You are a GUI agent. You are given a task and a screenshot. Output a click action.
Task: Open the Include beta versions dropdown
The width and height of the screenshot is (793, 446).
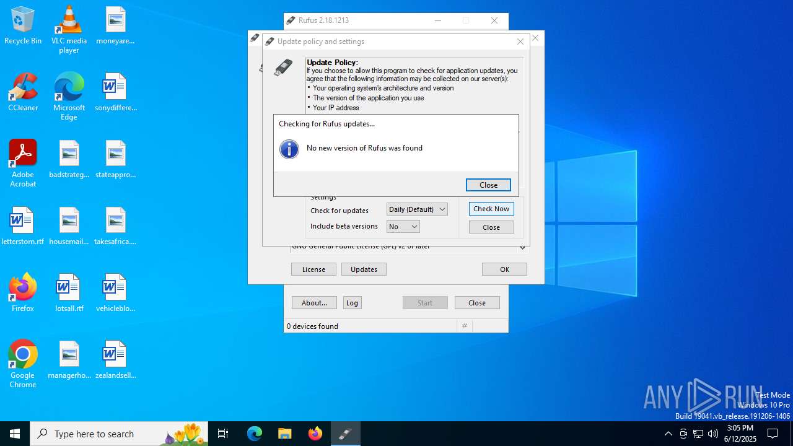point(403,227)
